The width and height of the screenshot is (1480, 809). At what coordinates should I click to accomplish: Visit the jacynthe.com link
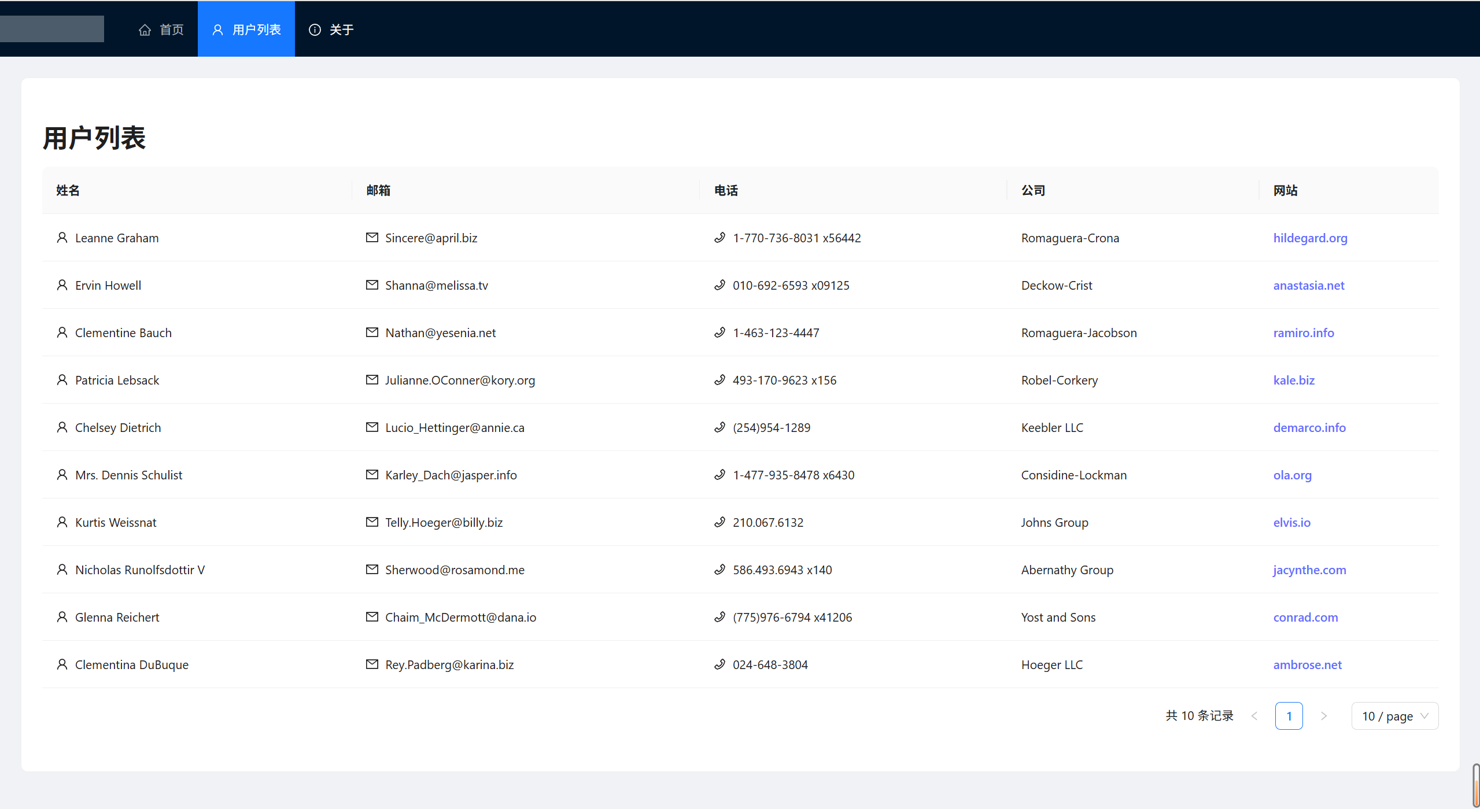1309,570
